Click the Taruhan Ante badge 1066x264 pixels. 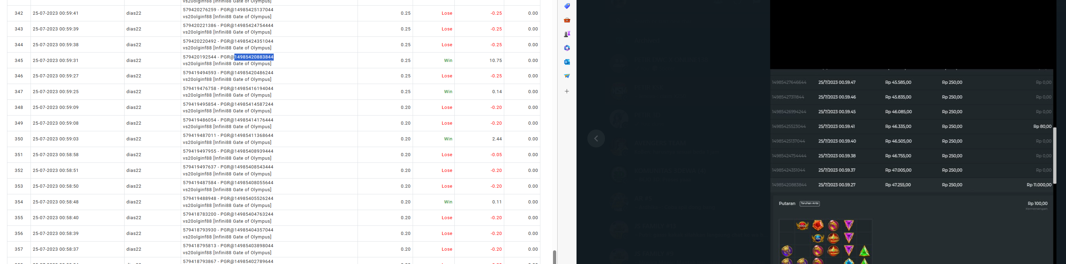810,203
